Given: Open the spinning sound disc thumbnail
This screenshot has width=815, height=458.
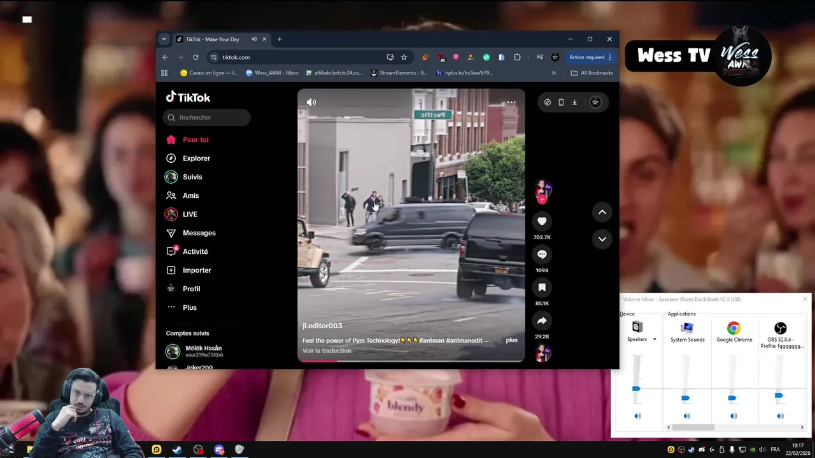Looking at the screenshot, I should (542, 353).
